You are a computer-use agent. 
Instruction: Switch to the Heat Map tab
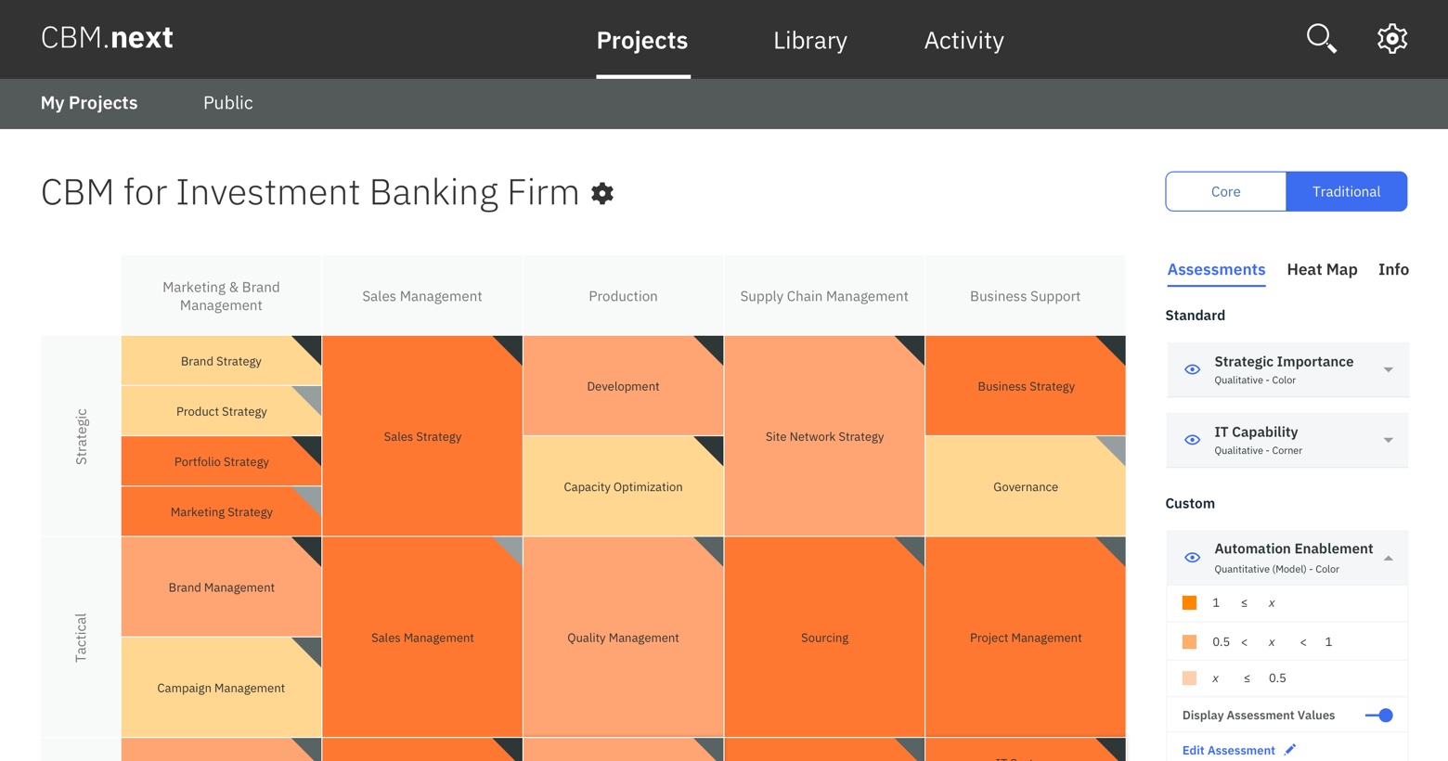tap(1322, 269)
